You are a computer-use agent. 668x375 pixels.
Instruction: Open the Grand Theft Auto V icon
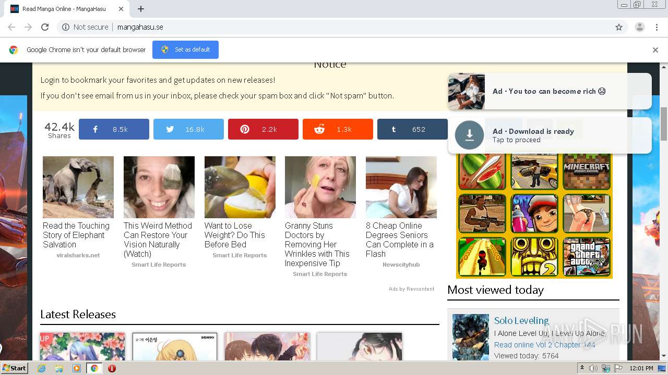pyautogui.click(x=587, y=257)
